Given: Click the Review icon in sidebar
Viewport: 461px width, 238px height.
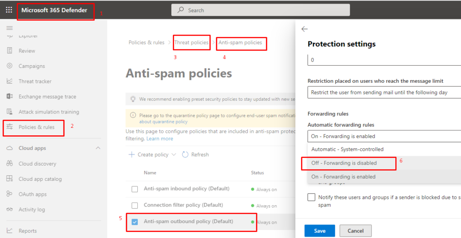Looking at the screenshot, I should [x=10, y=50].
